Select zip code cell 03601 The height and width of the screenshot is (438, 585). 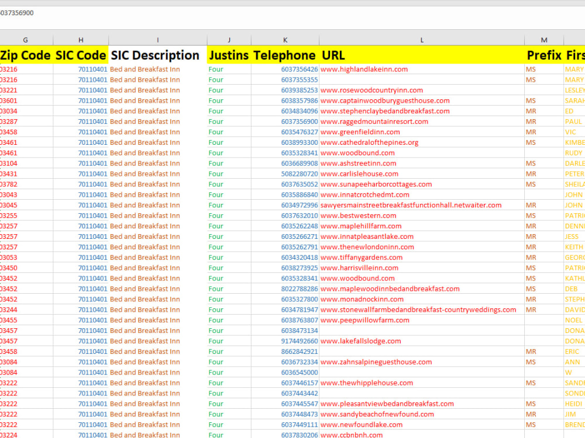pos(26,100)
